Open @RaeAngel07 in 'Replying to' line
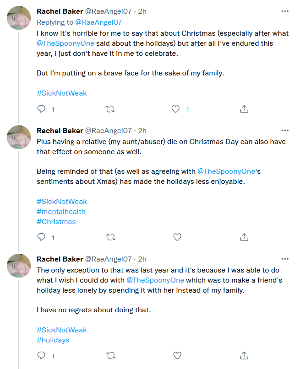The image size is (300, 369). pos(98,22)
